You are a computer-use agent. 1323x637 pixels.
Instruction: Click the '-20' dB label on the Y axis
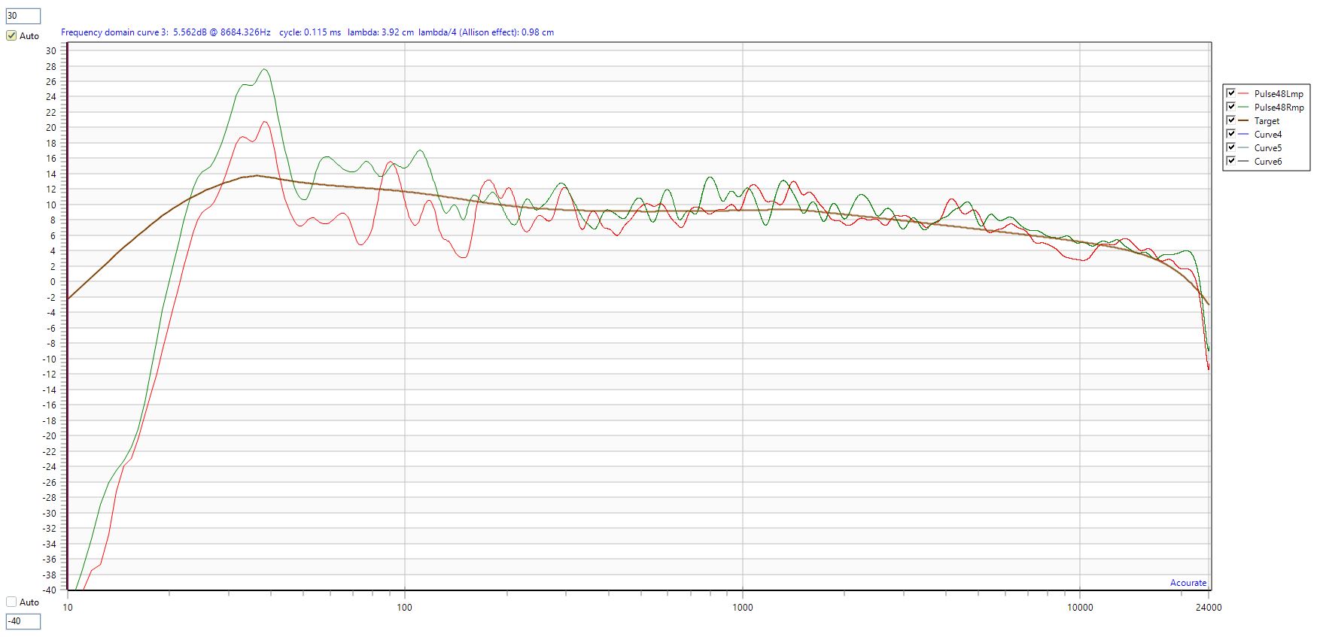point(49,436)
